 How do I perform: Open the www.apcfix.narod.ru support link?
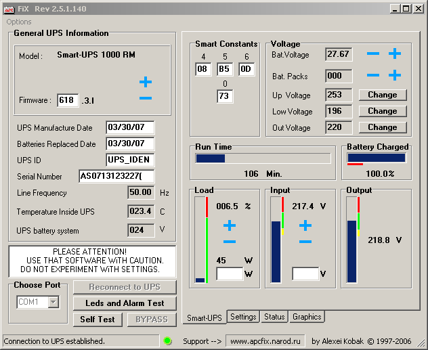pyautogui.click(x=265, y=341)
